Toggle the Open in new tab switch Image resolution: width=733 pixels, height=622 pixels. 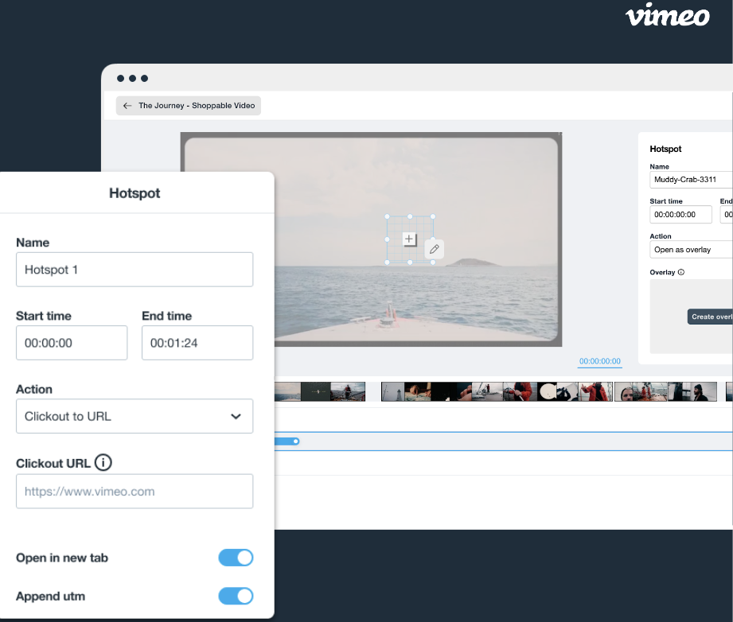tap(236, 558)
